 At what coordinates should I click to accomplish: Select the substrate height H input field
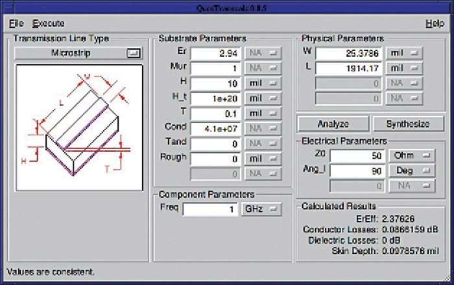tap(216, 83)
